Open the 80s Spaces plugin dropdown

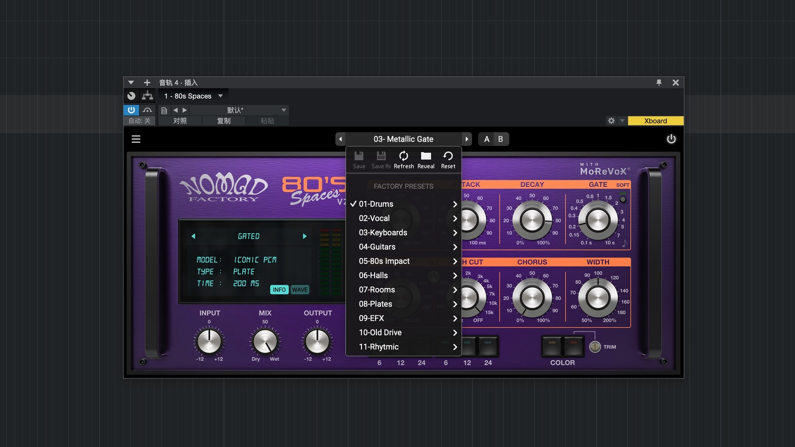tap(193, 96)
